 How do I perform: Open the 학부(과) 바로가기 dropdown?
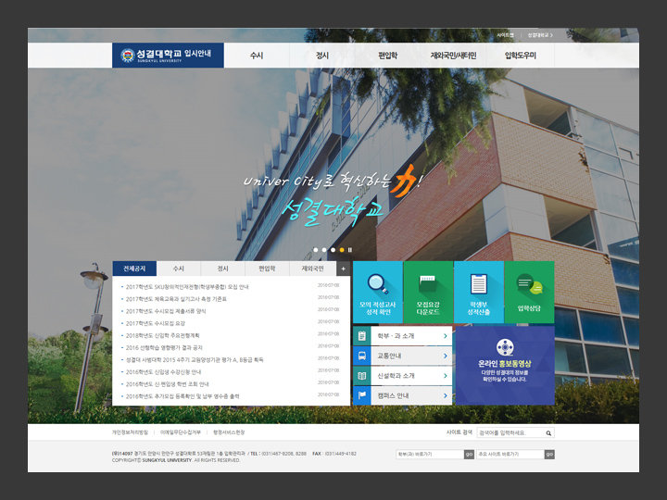point(430,454)
